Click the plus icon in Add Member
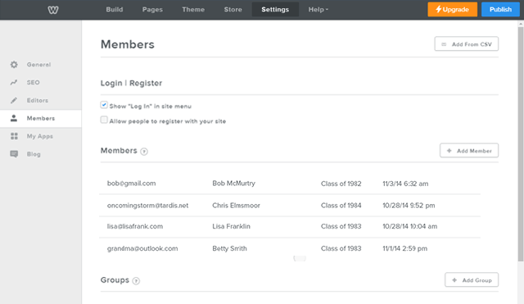The height and width of the screenshot is (304, 524). 449,151
